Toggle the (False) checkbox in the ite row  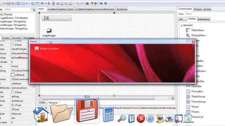(x=13, y=92)
